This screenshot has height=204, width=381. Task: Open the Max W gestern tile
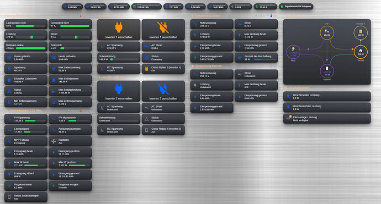click(70, 163)
